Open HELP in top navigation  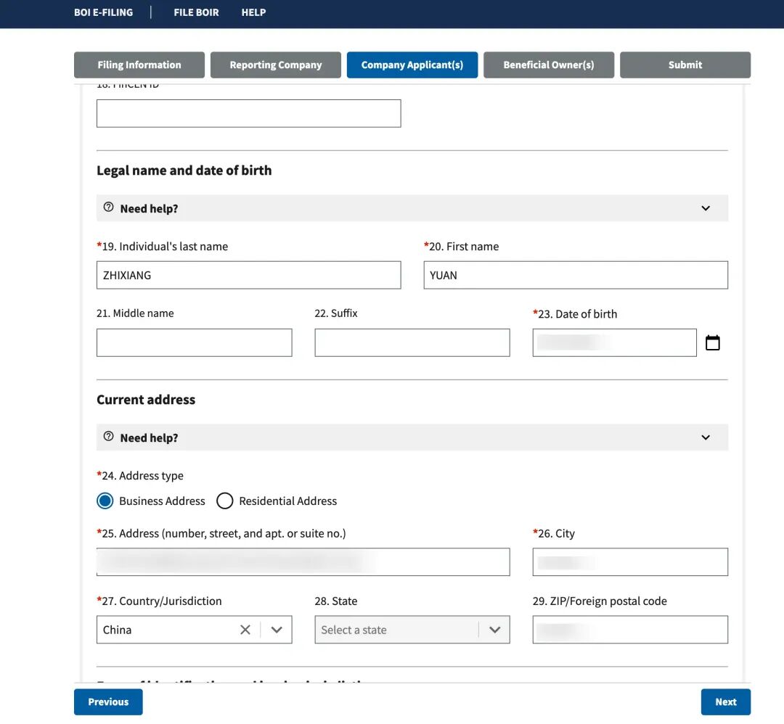pos(253,12)
